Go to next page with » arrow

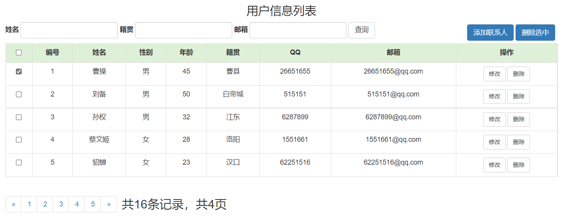click(109, 204)
